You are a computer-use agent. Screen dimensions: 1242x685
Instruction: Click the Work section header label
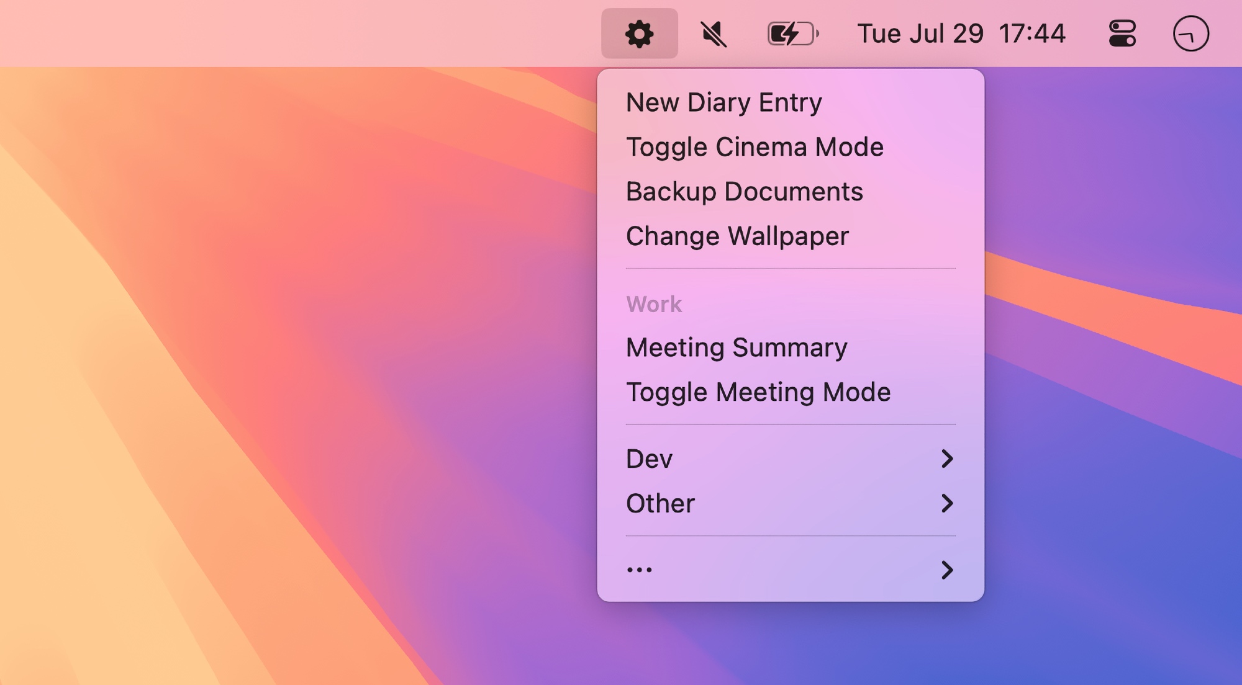(654, 305)
